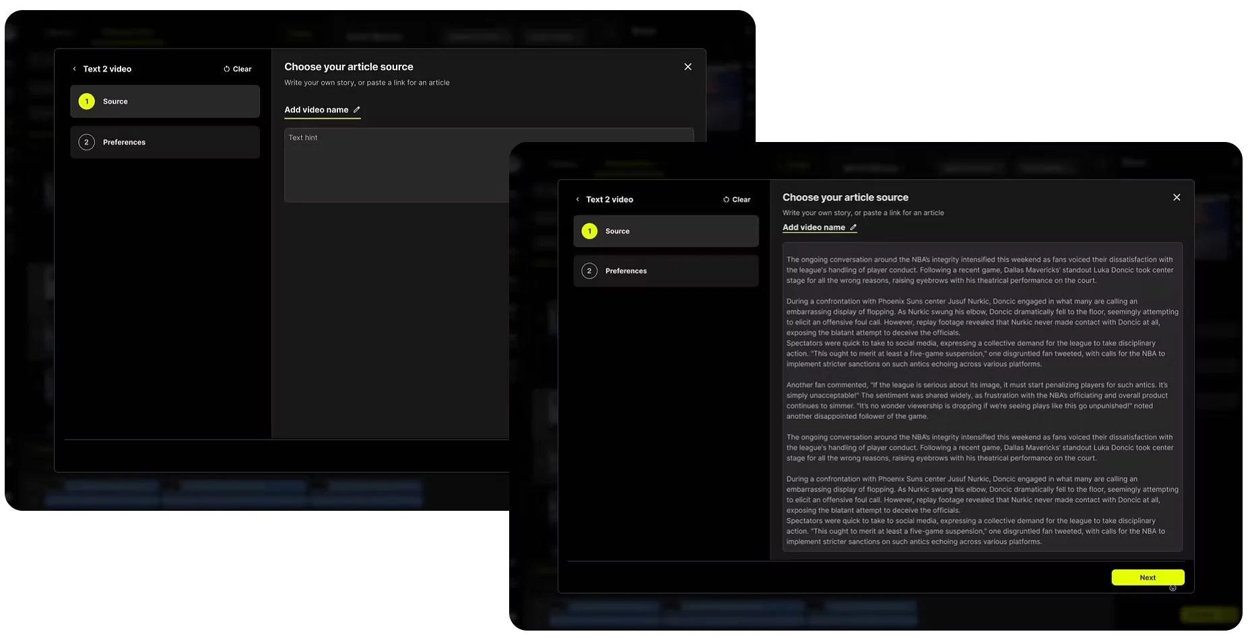Click the step 1 number badge in the front window

[x=589, y=231]
